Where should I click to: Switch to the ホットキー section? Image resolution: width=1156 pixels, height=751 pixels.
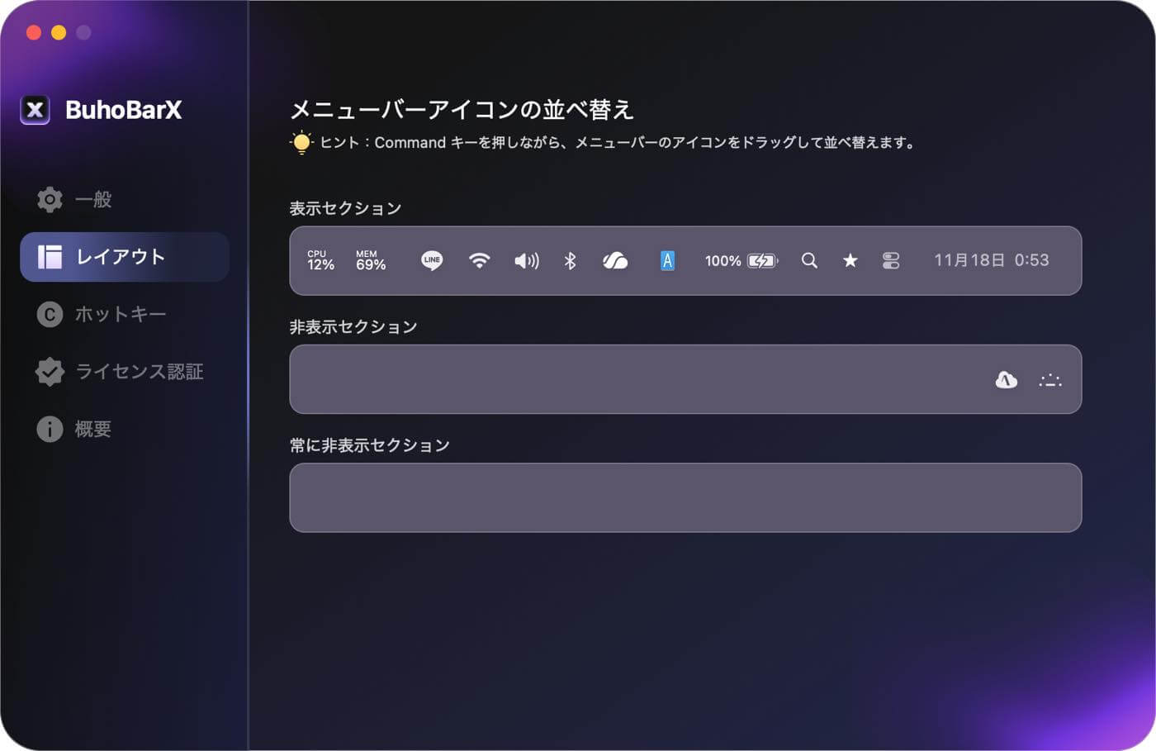(121, 314)
